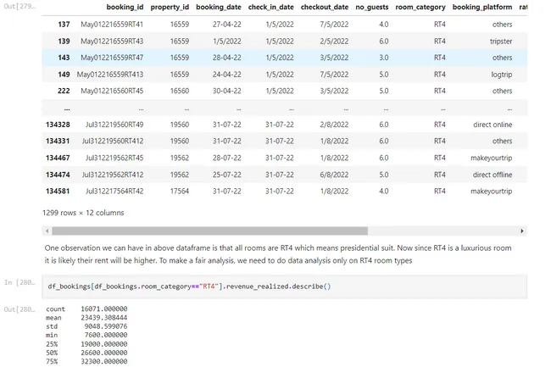
Task: Click the horizontal scrollbar thumb of the dataframe
Action: coord(209,231)
